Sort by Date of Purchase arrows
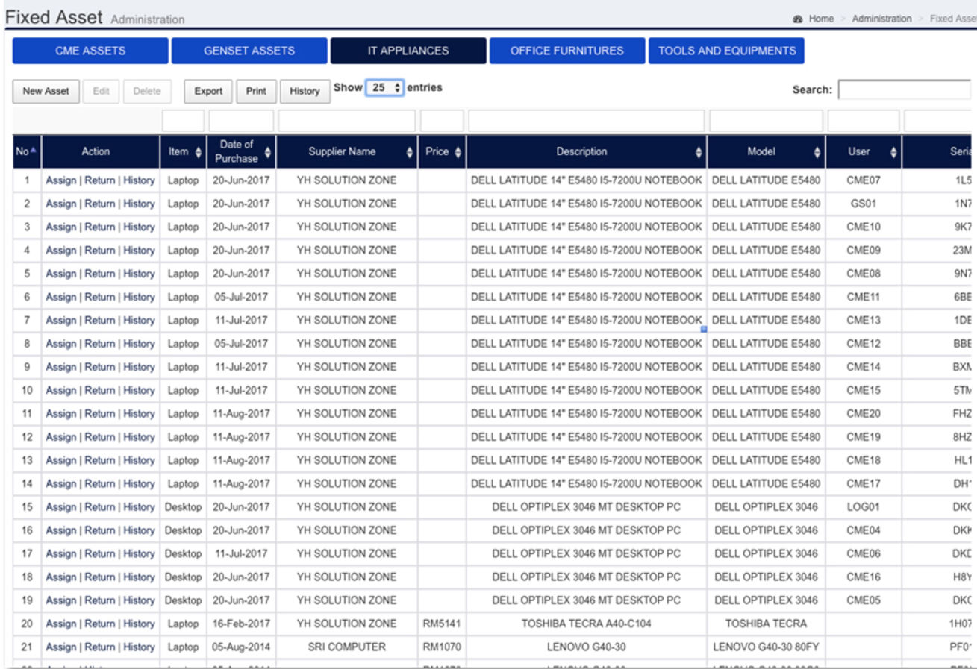 (x=268, y=152)
